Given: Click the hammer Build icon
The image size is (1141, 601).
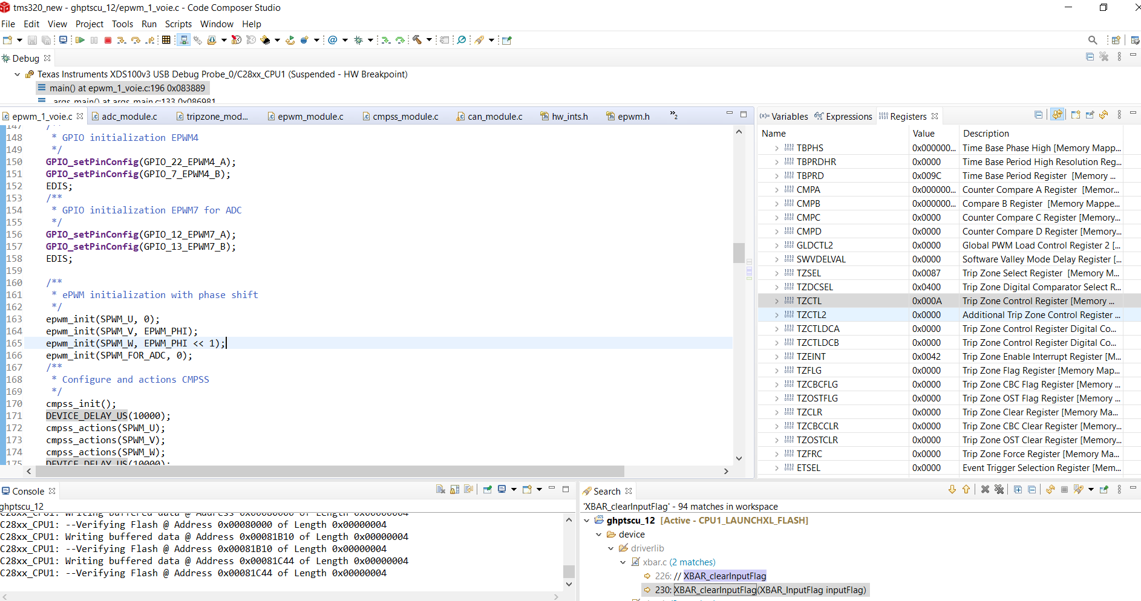Looking at the screenshot, I should 417,40.
